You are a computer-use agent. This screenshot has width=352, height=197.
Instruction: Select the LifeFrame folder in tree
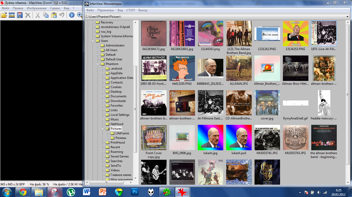[x=122, y=133]
